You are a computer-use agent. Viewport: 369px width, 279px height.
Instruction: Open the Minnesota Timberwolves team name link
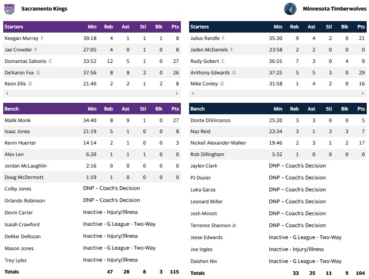click(335, 9)
